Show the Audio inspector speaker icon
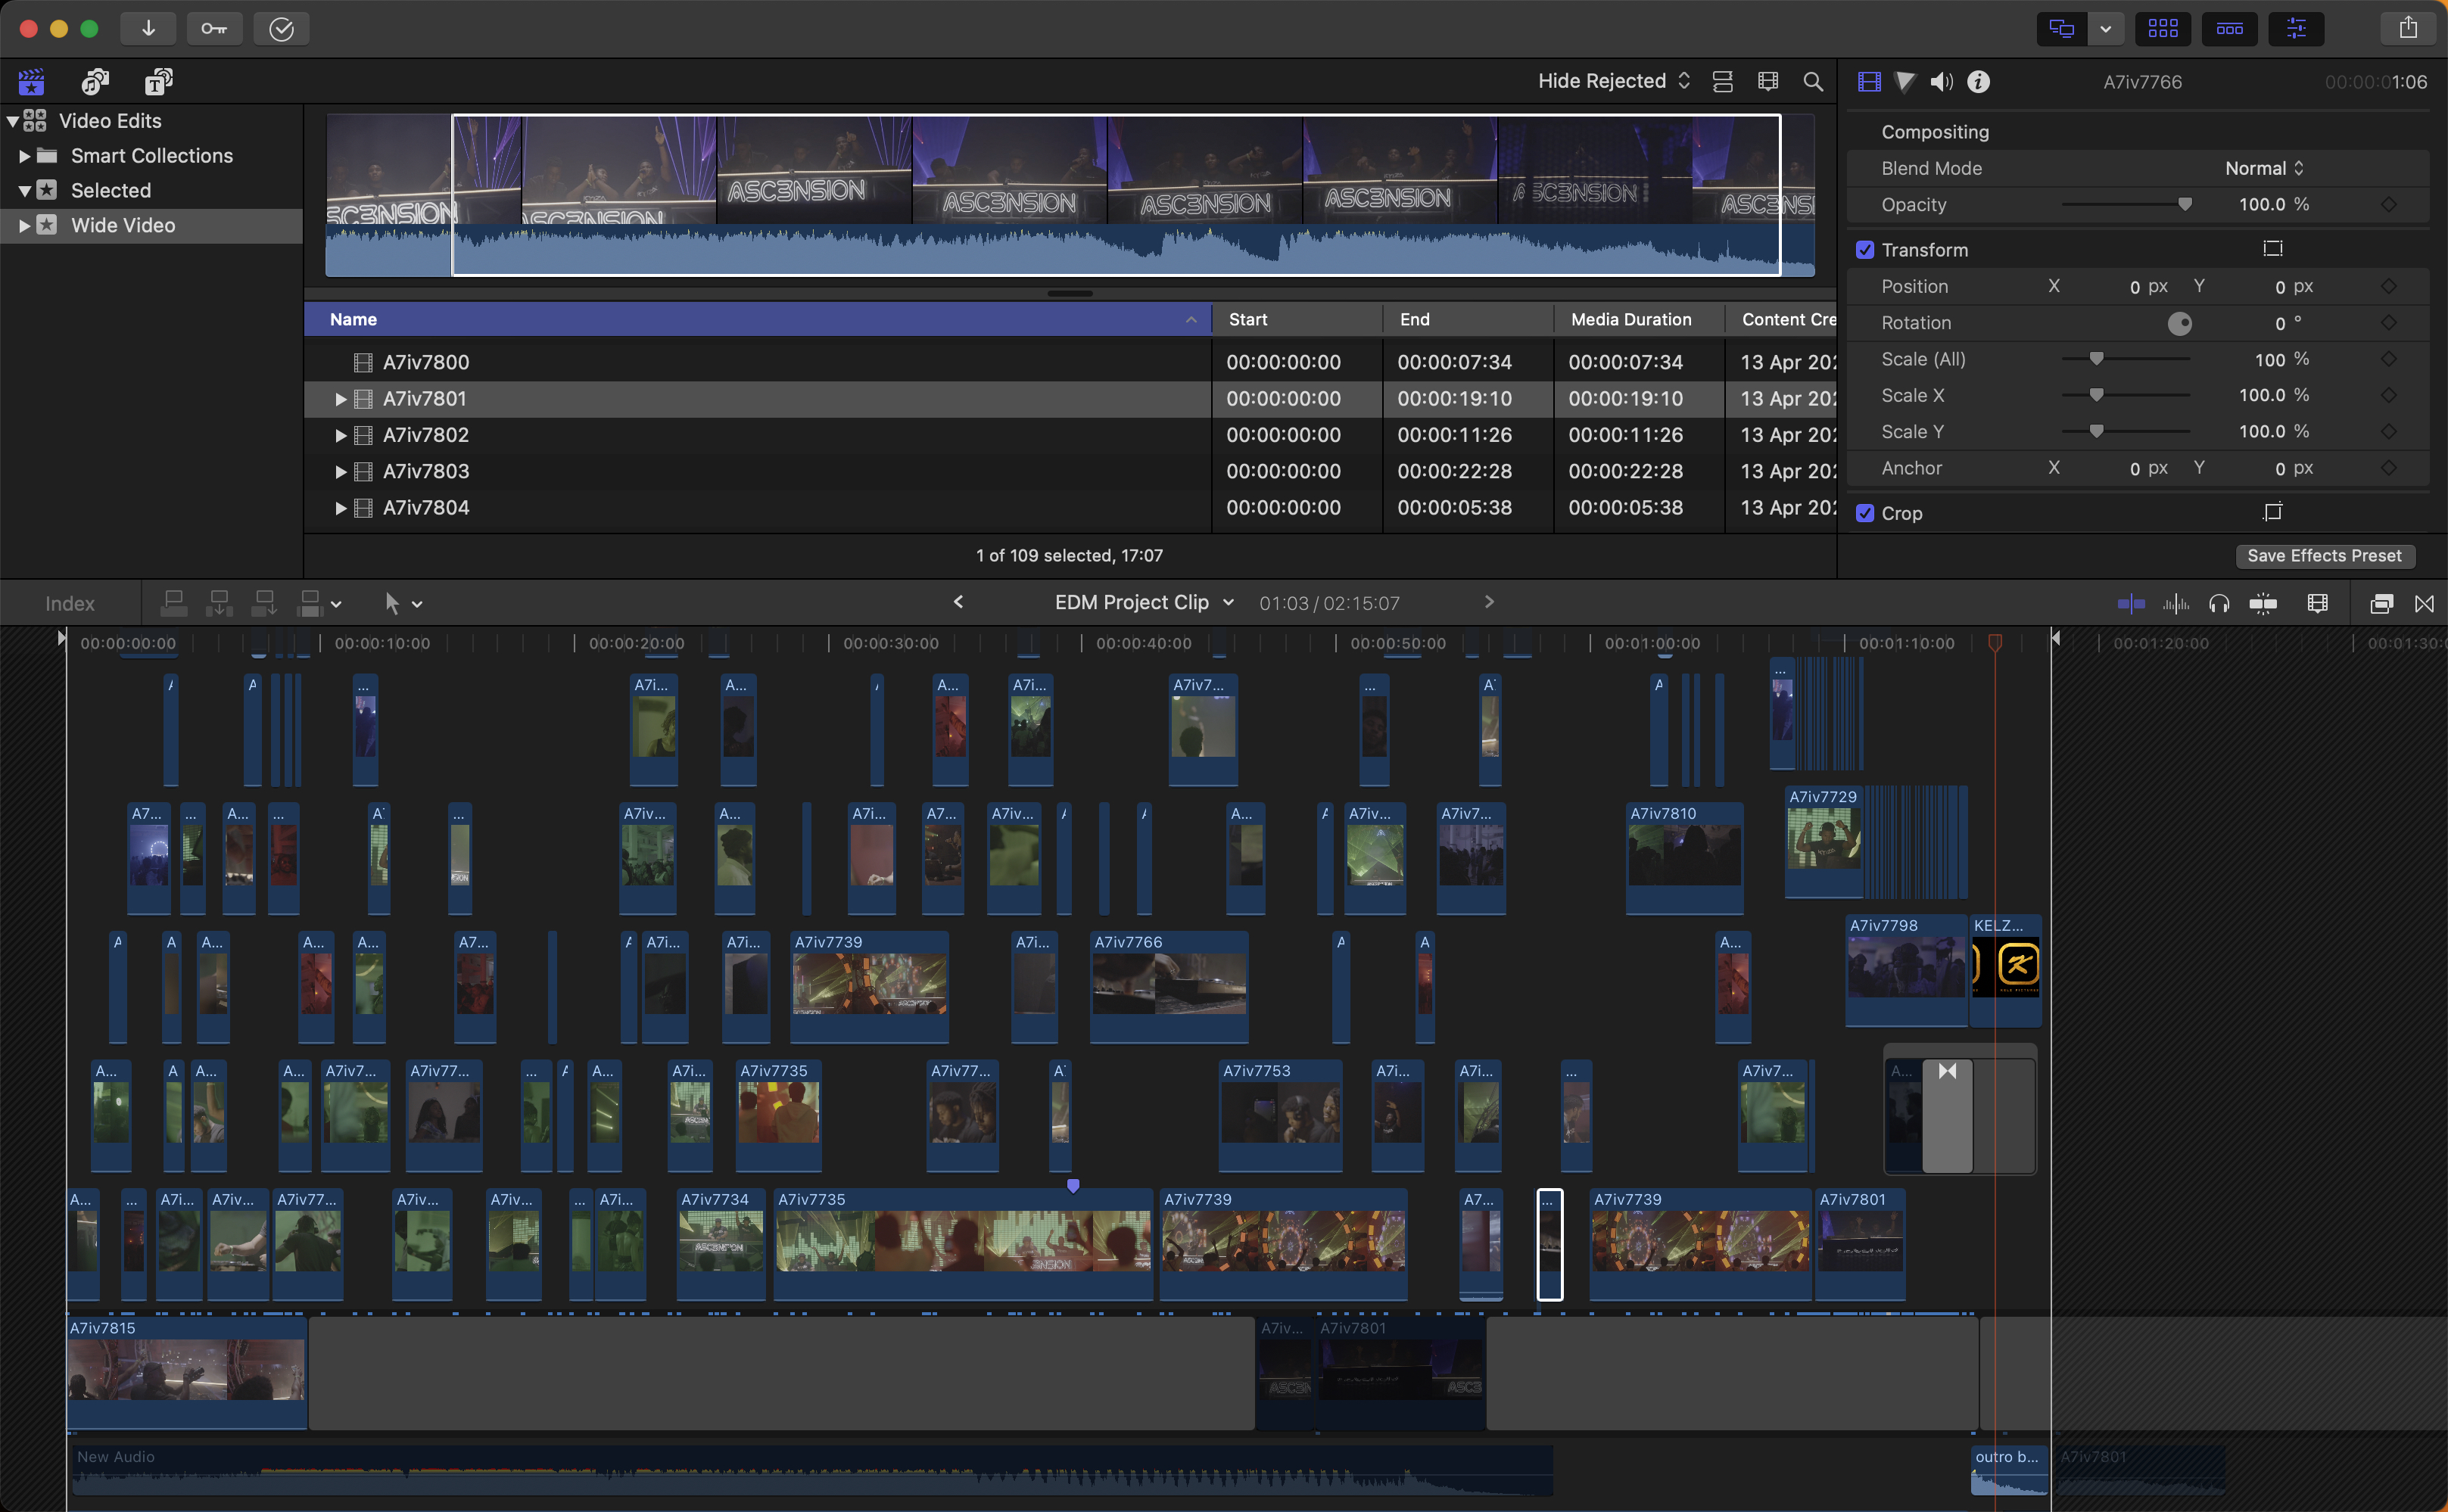Screen dimensions: 2448x1512 click(1941, 82)
